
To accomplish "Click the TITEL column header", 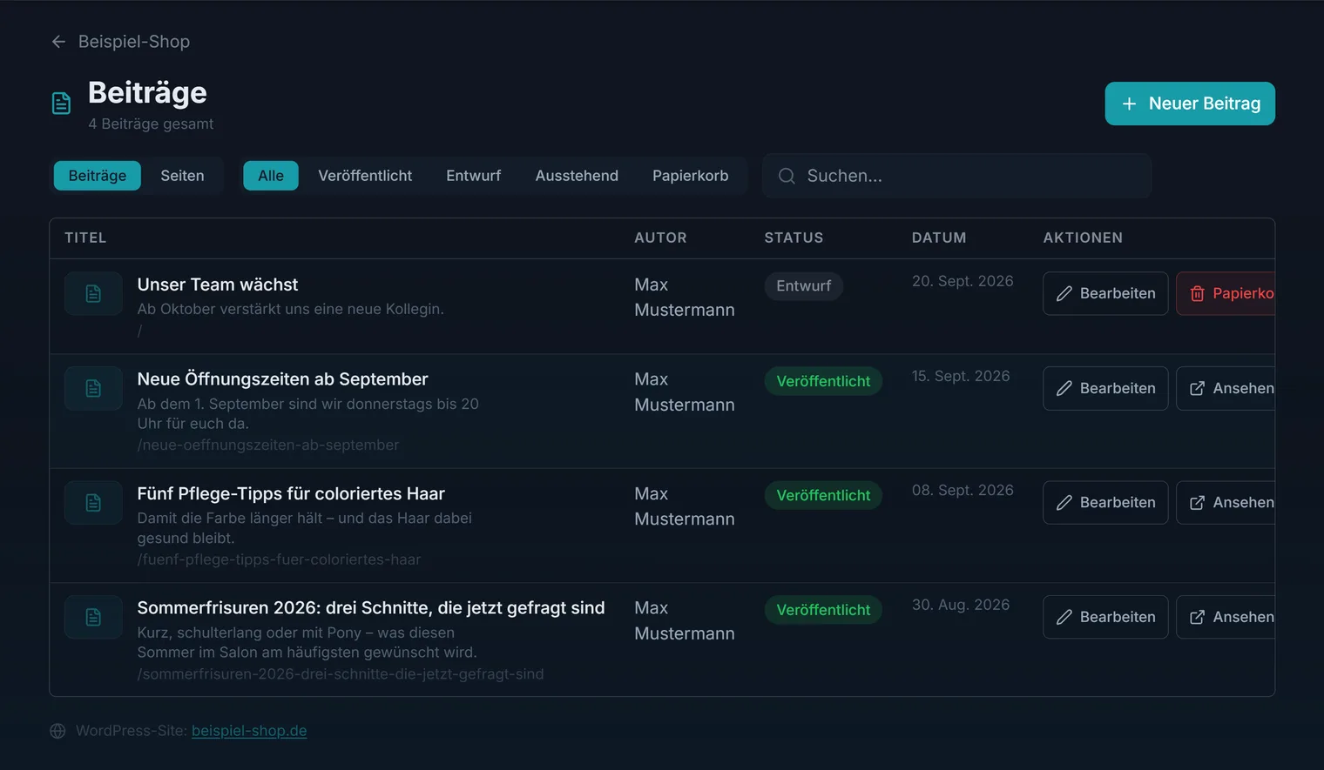I will [85, 238].
